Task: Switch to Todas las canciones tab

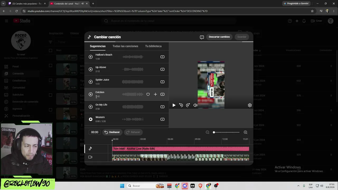Action: click(x=125, y=46)
